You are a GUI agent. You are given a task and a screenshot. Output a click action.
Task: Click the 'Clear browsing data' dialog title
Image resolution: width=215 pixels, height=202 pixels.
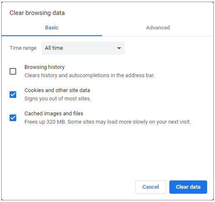(37, 13)
